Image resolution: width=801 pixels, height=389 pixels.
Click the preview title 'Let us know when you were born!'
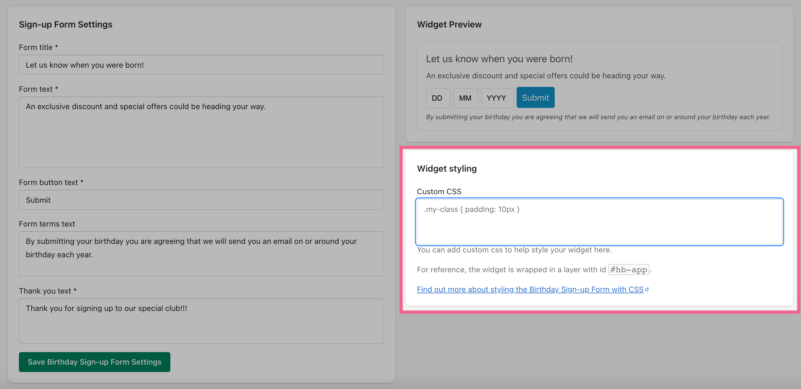(x=499, y=59)
